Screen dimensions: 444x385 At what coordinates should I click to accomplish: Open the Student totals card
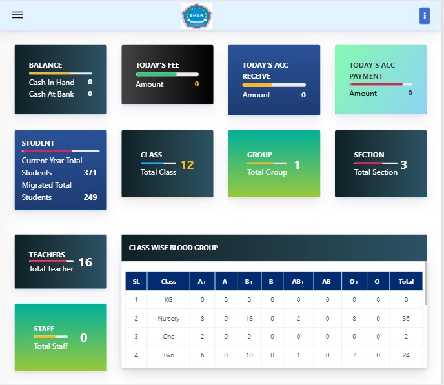pos(61,170)
